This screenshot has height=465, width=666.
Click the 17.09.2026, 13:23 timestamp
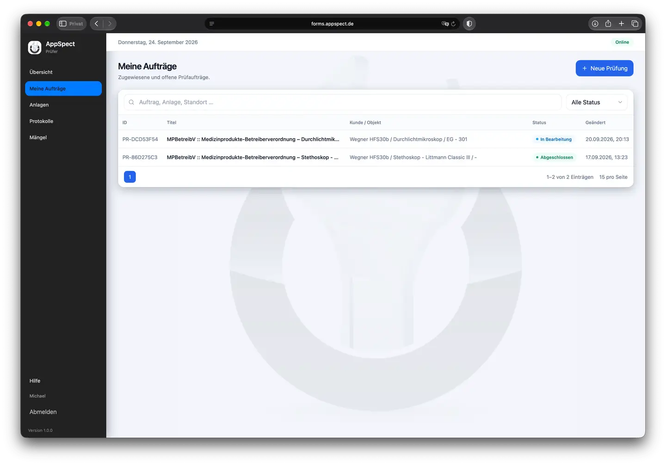pos(606,157)
